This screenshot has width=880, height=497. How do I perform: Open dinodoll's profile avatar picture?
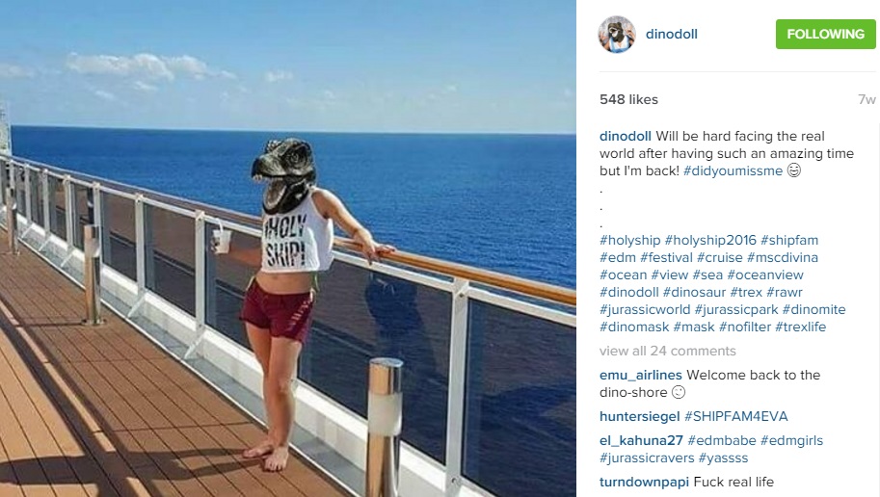(x=617, y=35)
